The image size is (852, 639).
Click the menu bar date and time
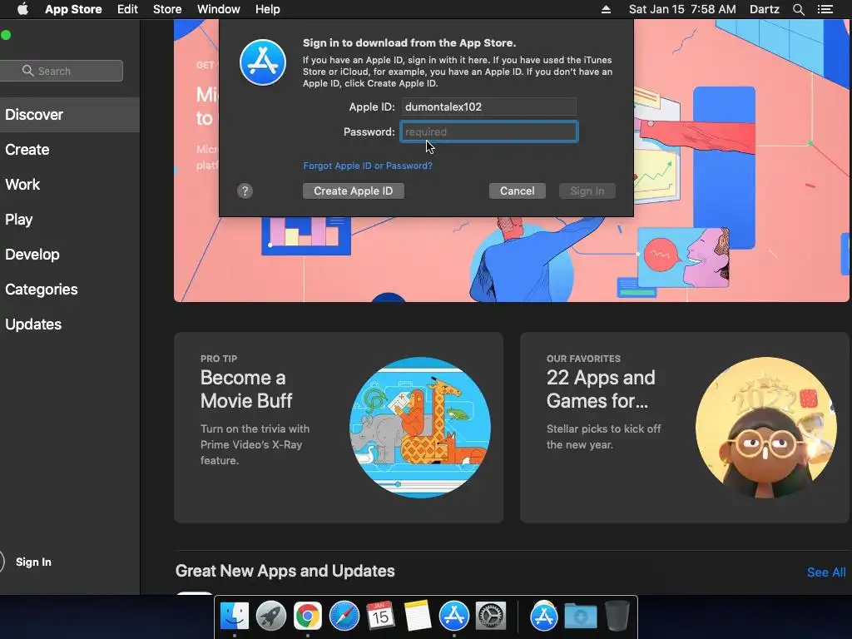click(682, 9)
